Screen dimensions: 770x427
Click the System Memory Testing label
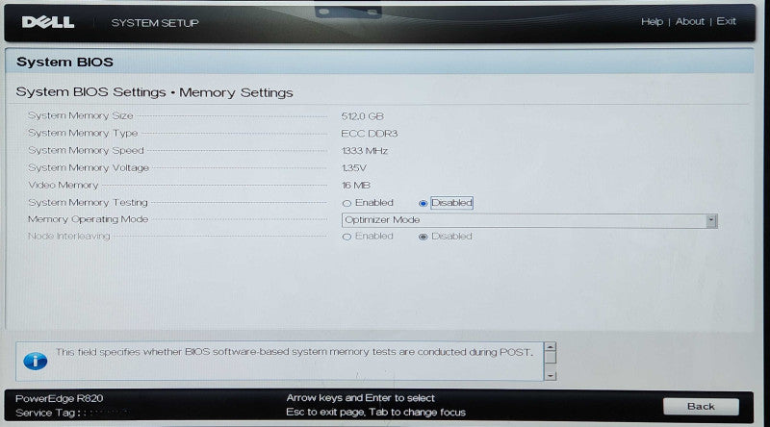pyautogui.click(x=88, y=202)
